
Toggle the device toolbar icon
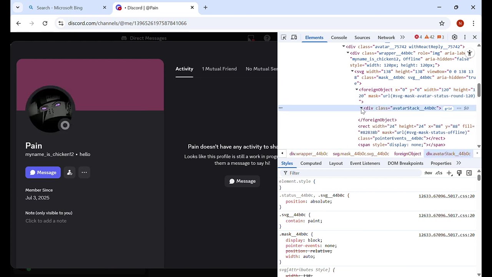pyautogui.click(x=294, y=37)
